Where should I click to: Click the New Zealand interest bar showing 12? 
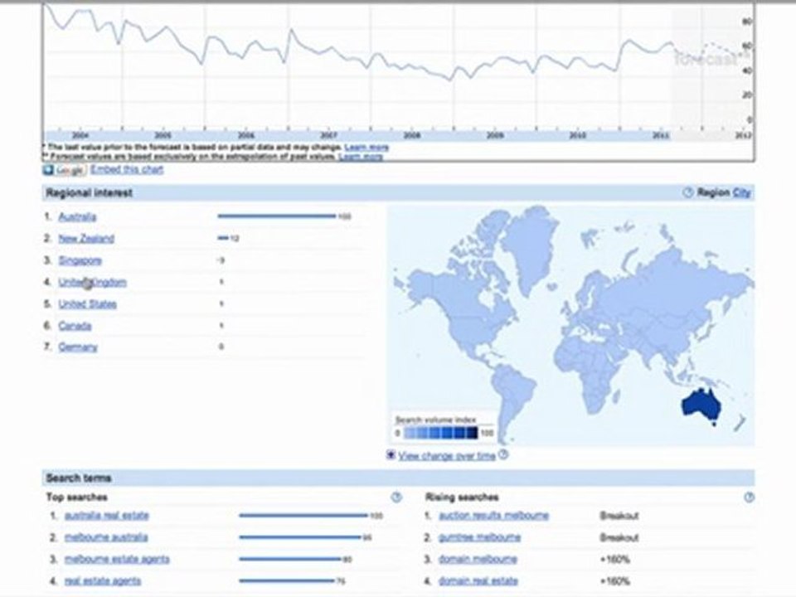click(223, 238)
